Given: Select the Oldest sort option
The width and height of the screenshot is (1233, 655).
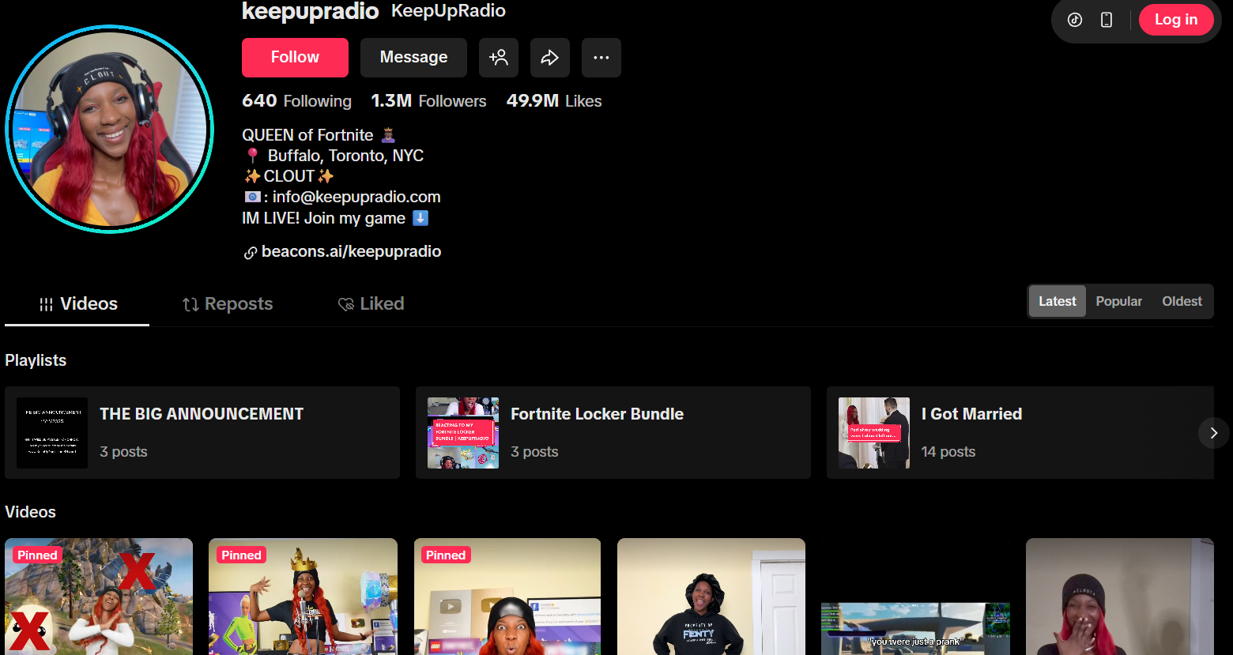Looking at the screenshot, I should (x=1182, y=301).
